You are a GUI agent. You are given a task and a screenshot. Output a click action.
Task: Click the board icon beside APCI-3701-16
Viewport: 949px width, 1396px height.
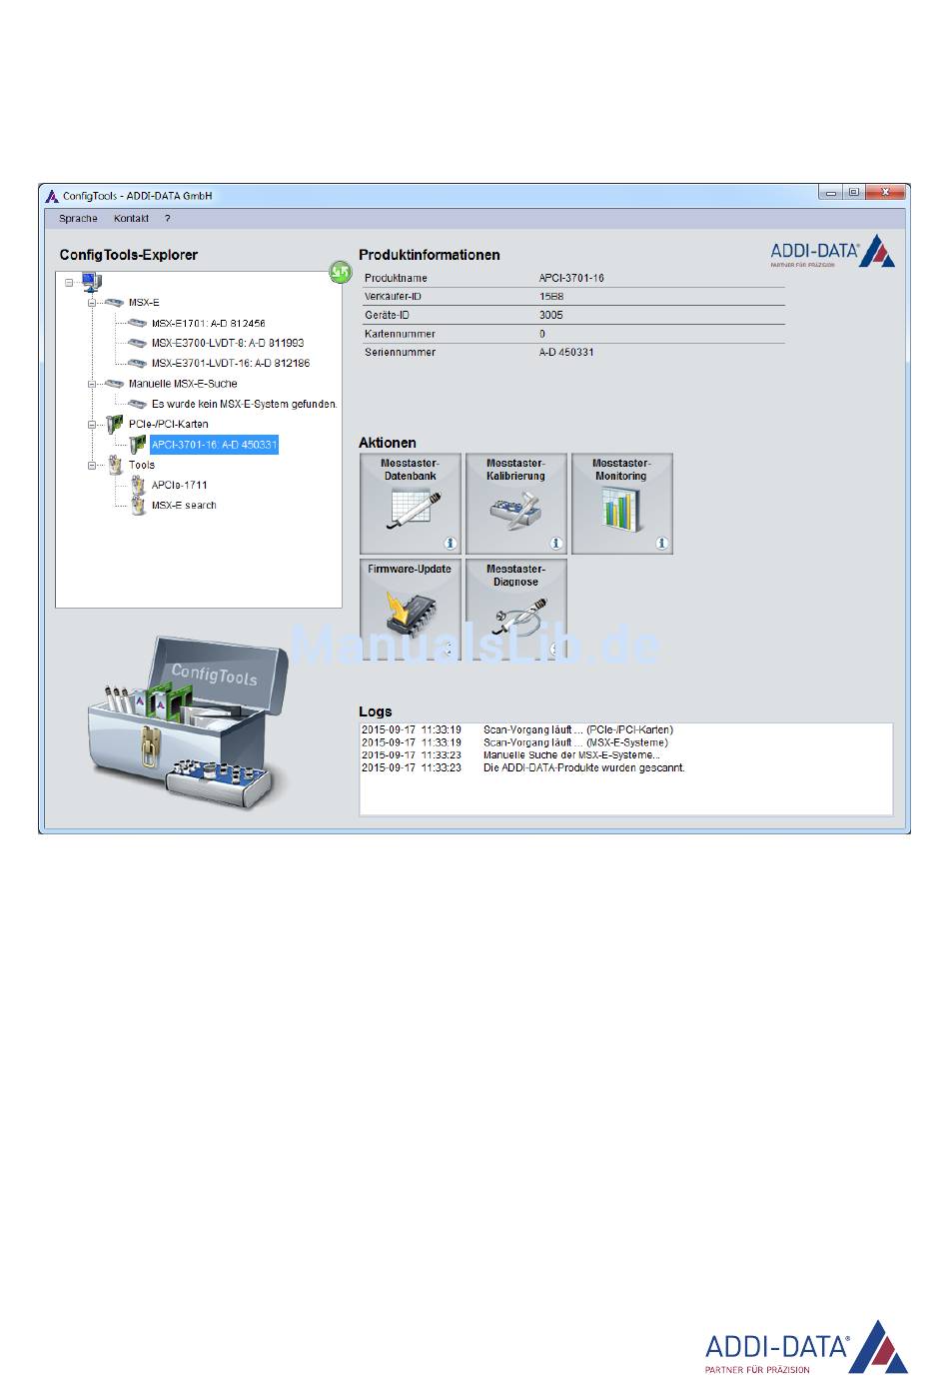click(138, 444)
